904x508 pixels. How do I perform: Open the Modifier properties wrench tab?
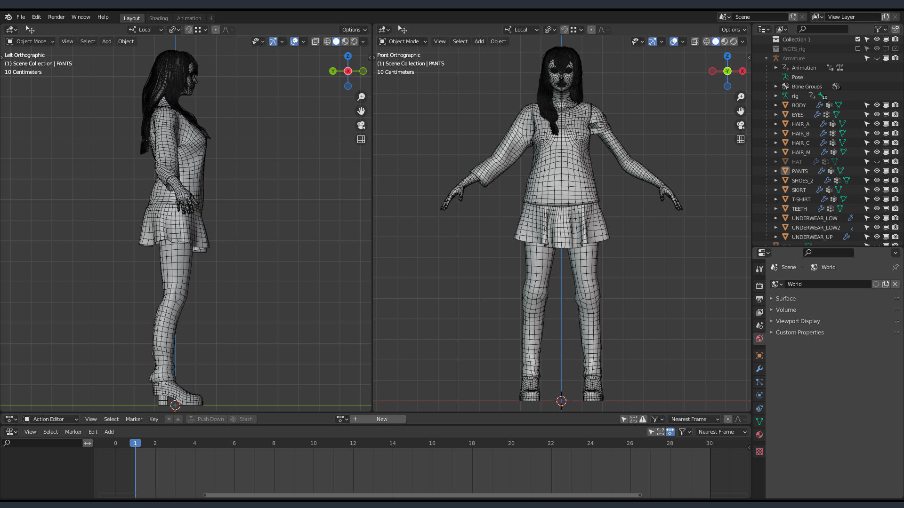(x=759, y=369)
